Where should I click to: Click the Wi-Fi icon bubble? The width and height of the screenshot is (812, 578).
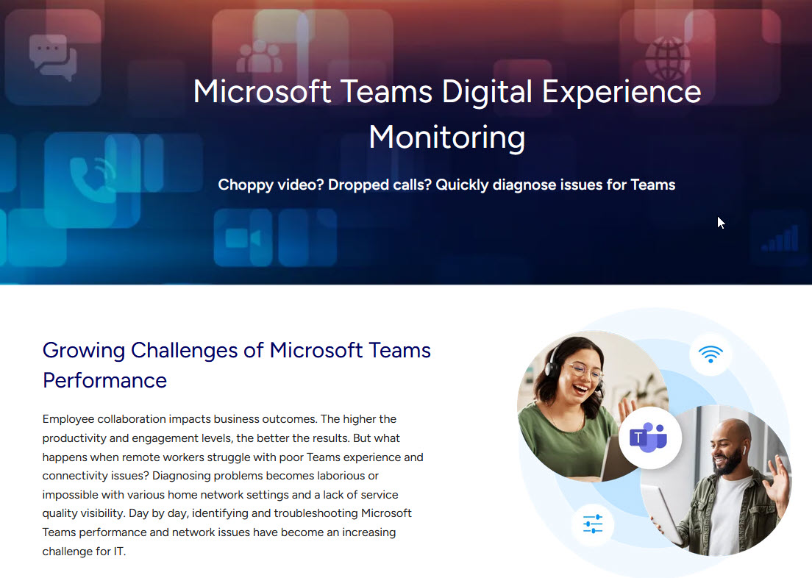(x=710, y=355)
